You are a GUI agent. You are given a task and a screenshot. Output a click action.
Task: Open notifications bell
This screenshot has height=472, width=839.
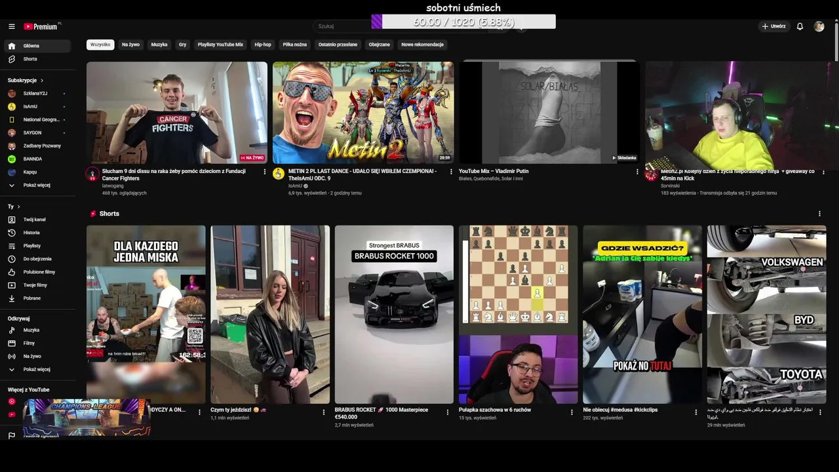point(800,26)
